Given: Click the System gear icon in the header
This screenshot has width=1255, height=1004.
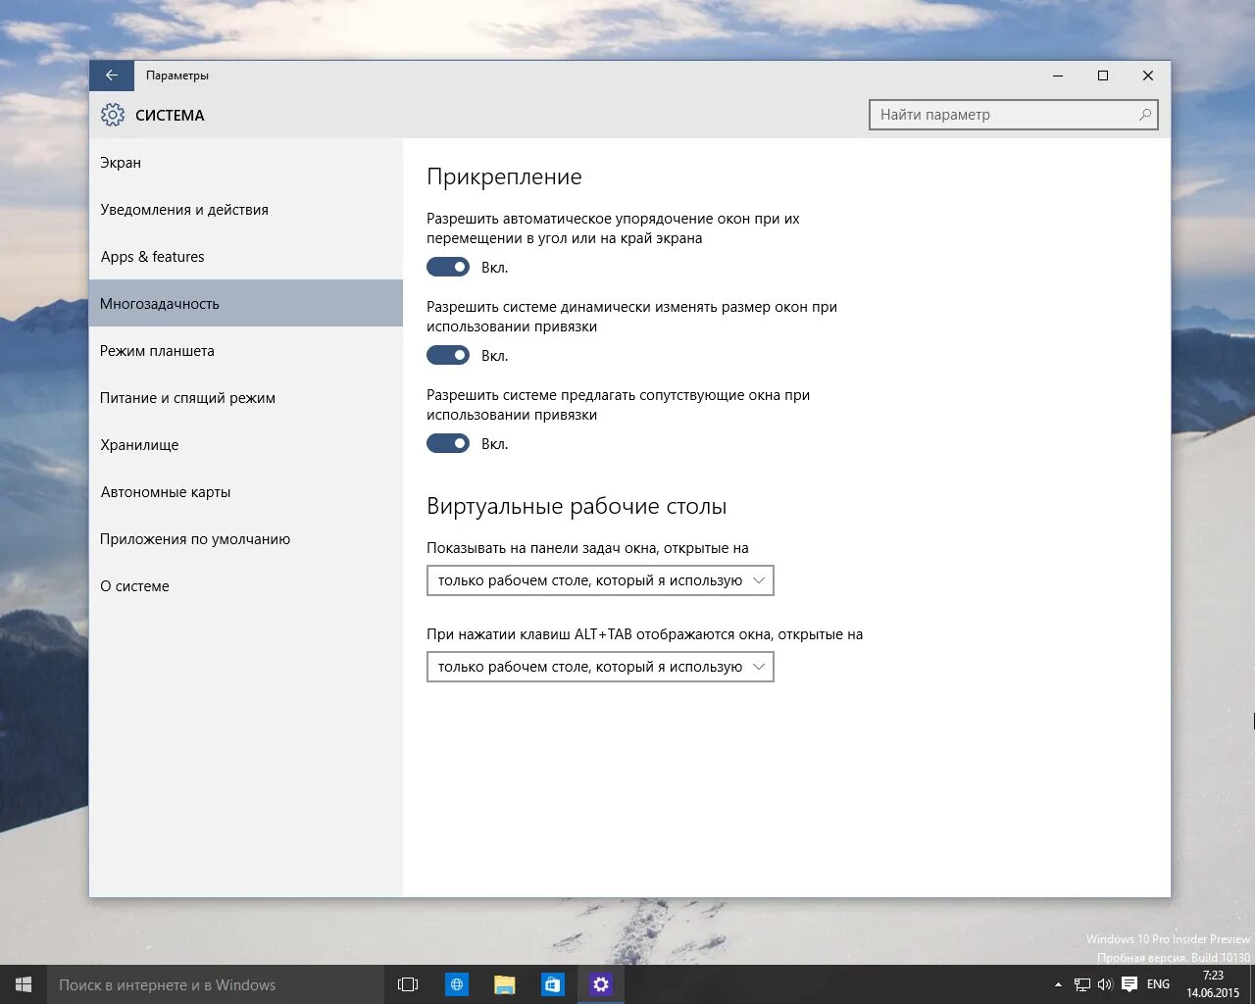Looking at the screenshot, I should [x=113, y=115].
